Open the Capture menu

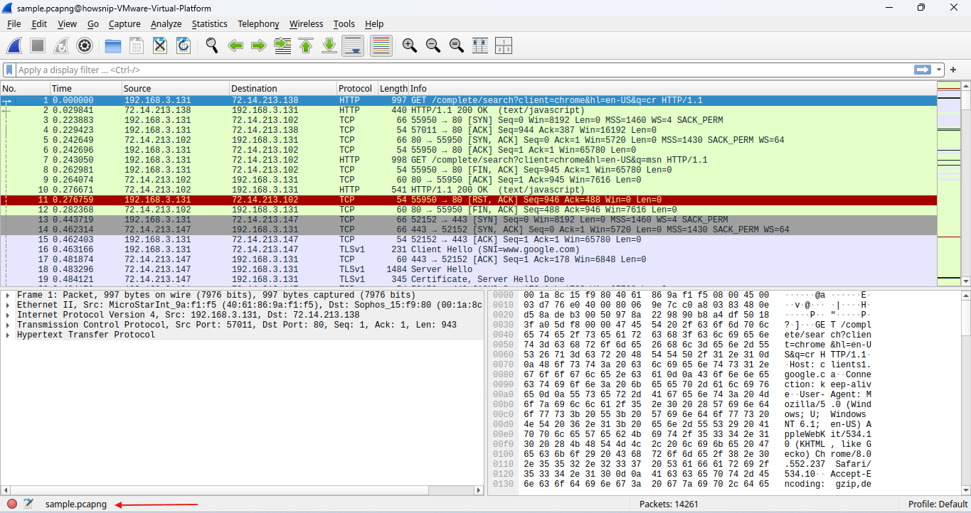tap(124, 24)
